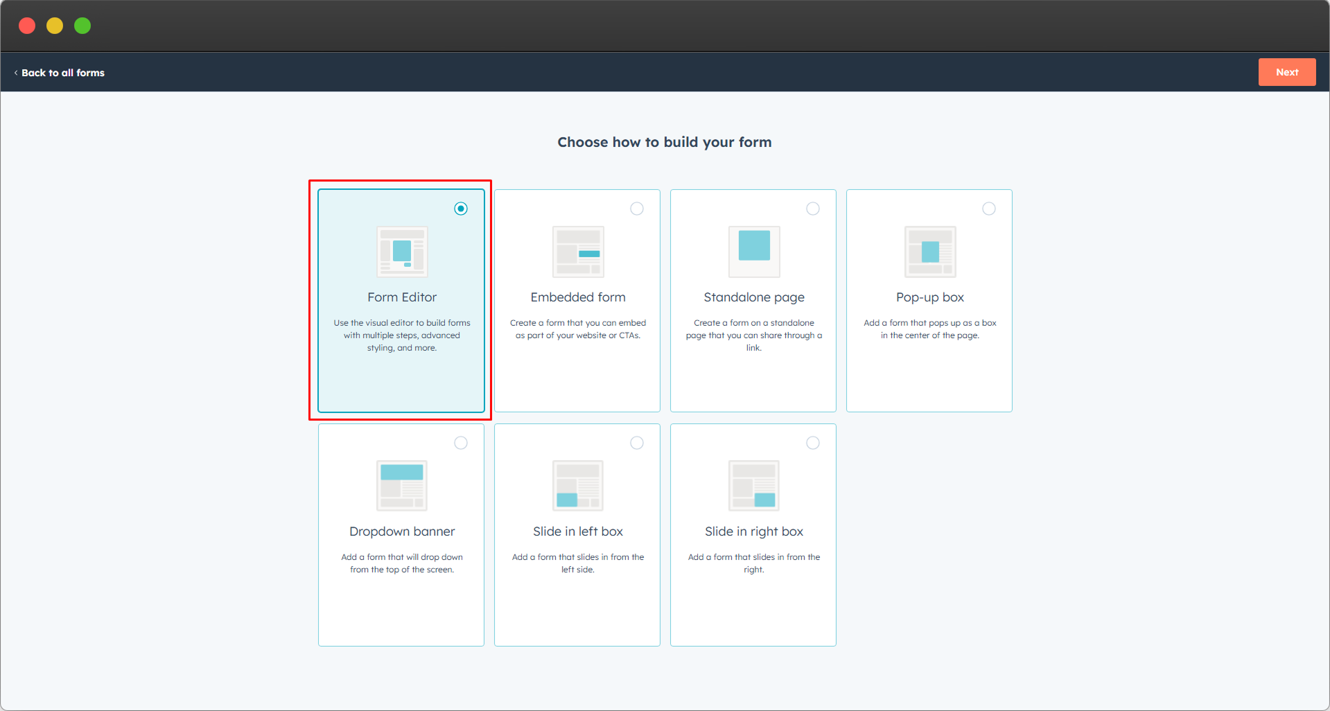Click the Slide in right box icon

(754, 486)
